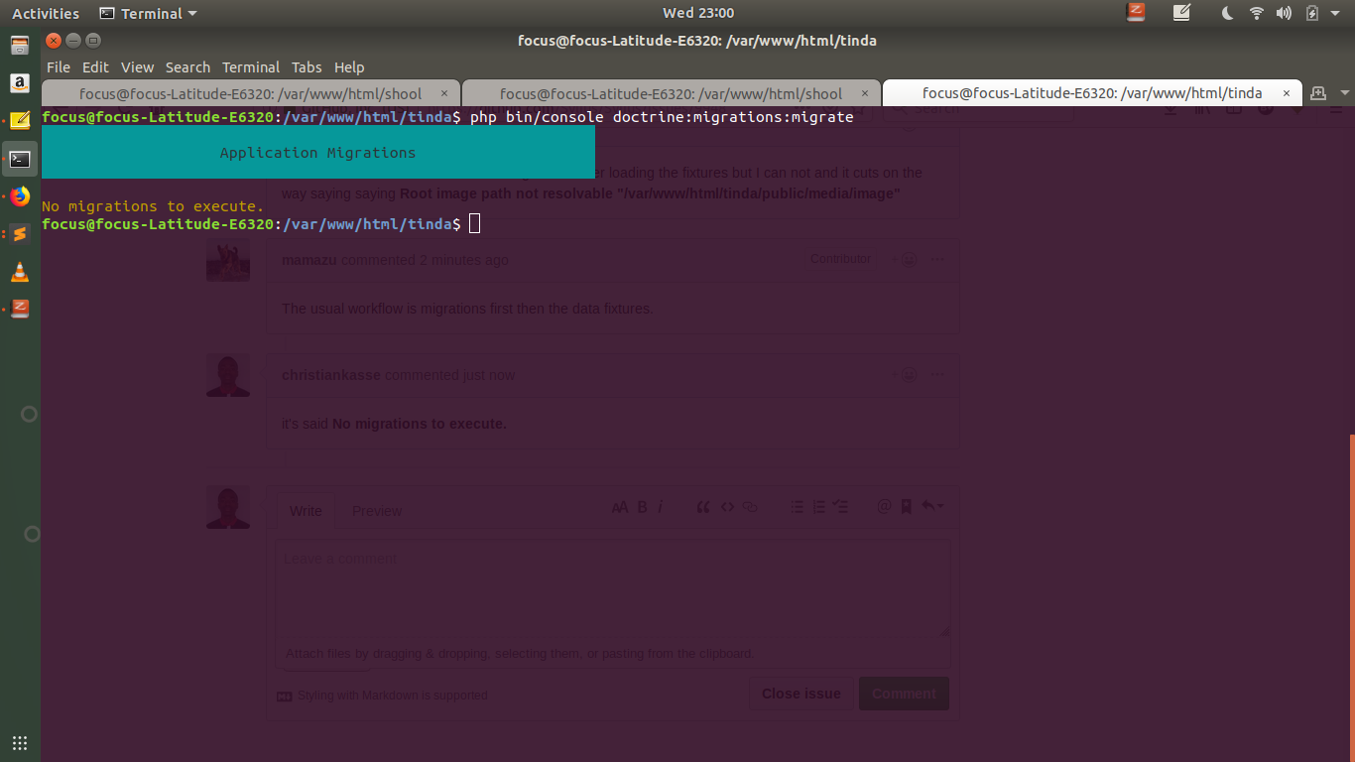Image resolution: width=1355 pixels, height=762 pixels.
Task: Submit with the Comment button
Action: [x=903, y=694]
